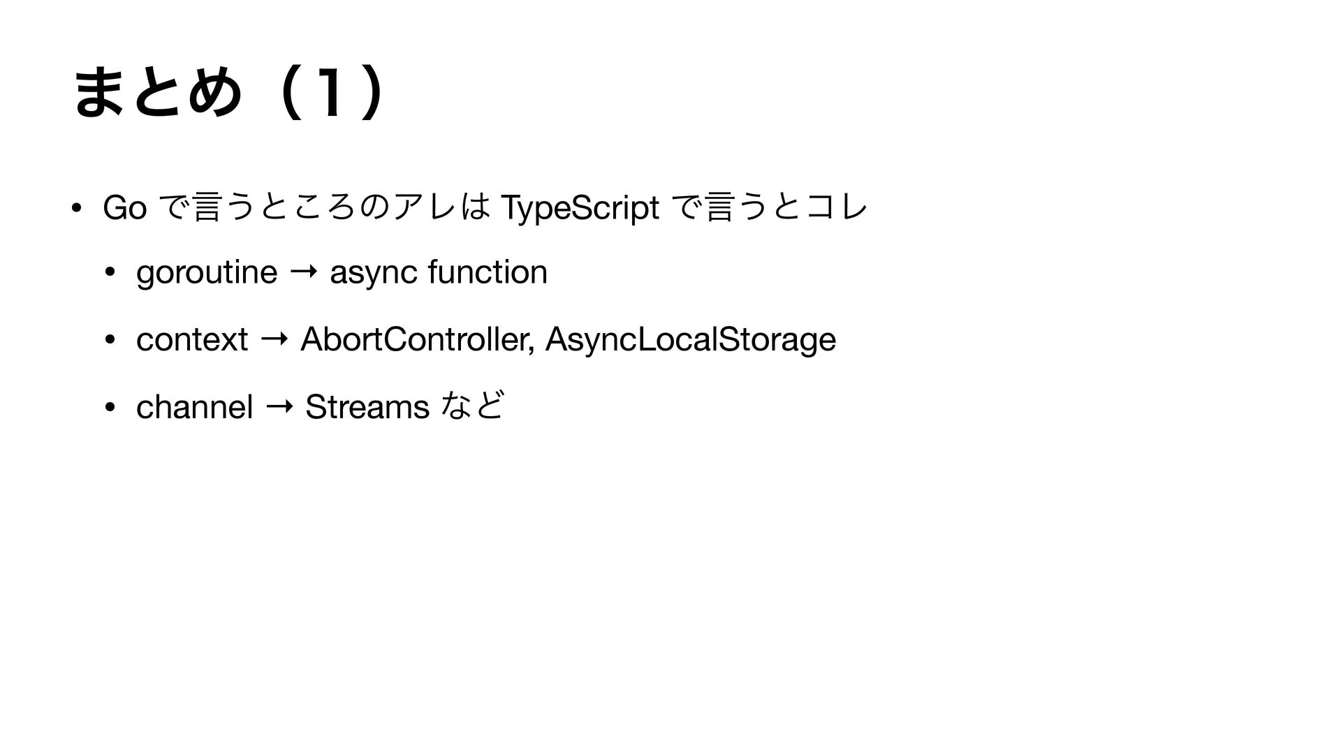Click the arrow after channel
Screen dimensions: 1341x754
tap(279, 407)
